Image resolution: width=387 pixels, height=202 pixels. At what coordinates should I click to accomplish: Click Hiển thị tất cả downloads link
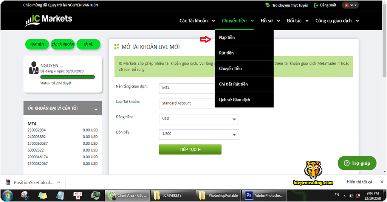(x=359, y=182)
